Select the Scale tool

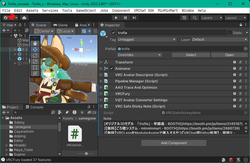35,61
